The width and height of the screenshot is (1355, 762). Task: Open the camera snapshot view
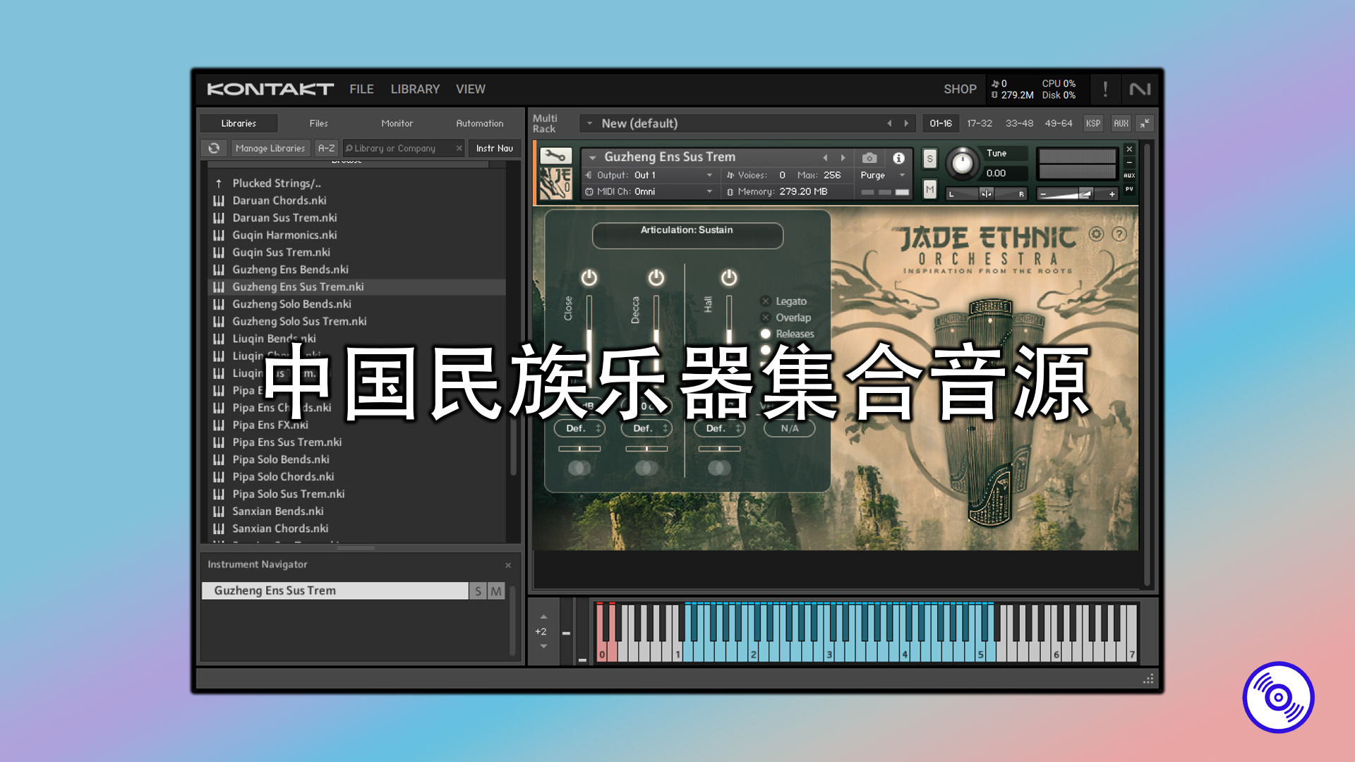(x=869, y=157)
